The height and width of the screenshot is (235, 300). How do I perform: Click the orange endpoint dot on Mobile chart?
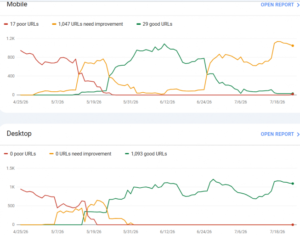pos(293,46)
